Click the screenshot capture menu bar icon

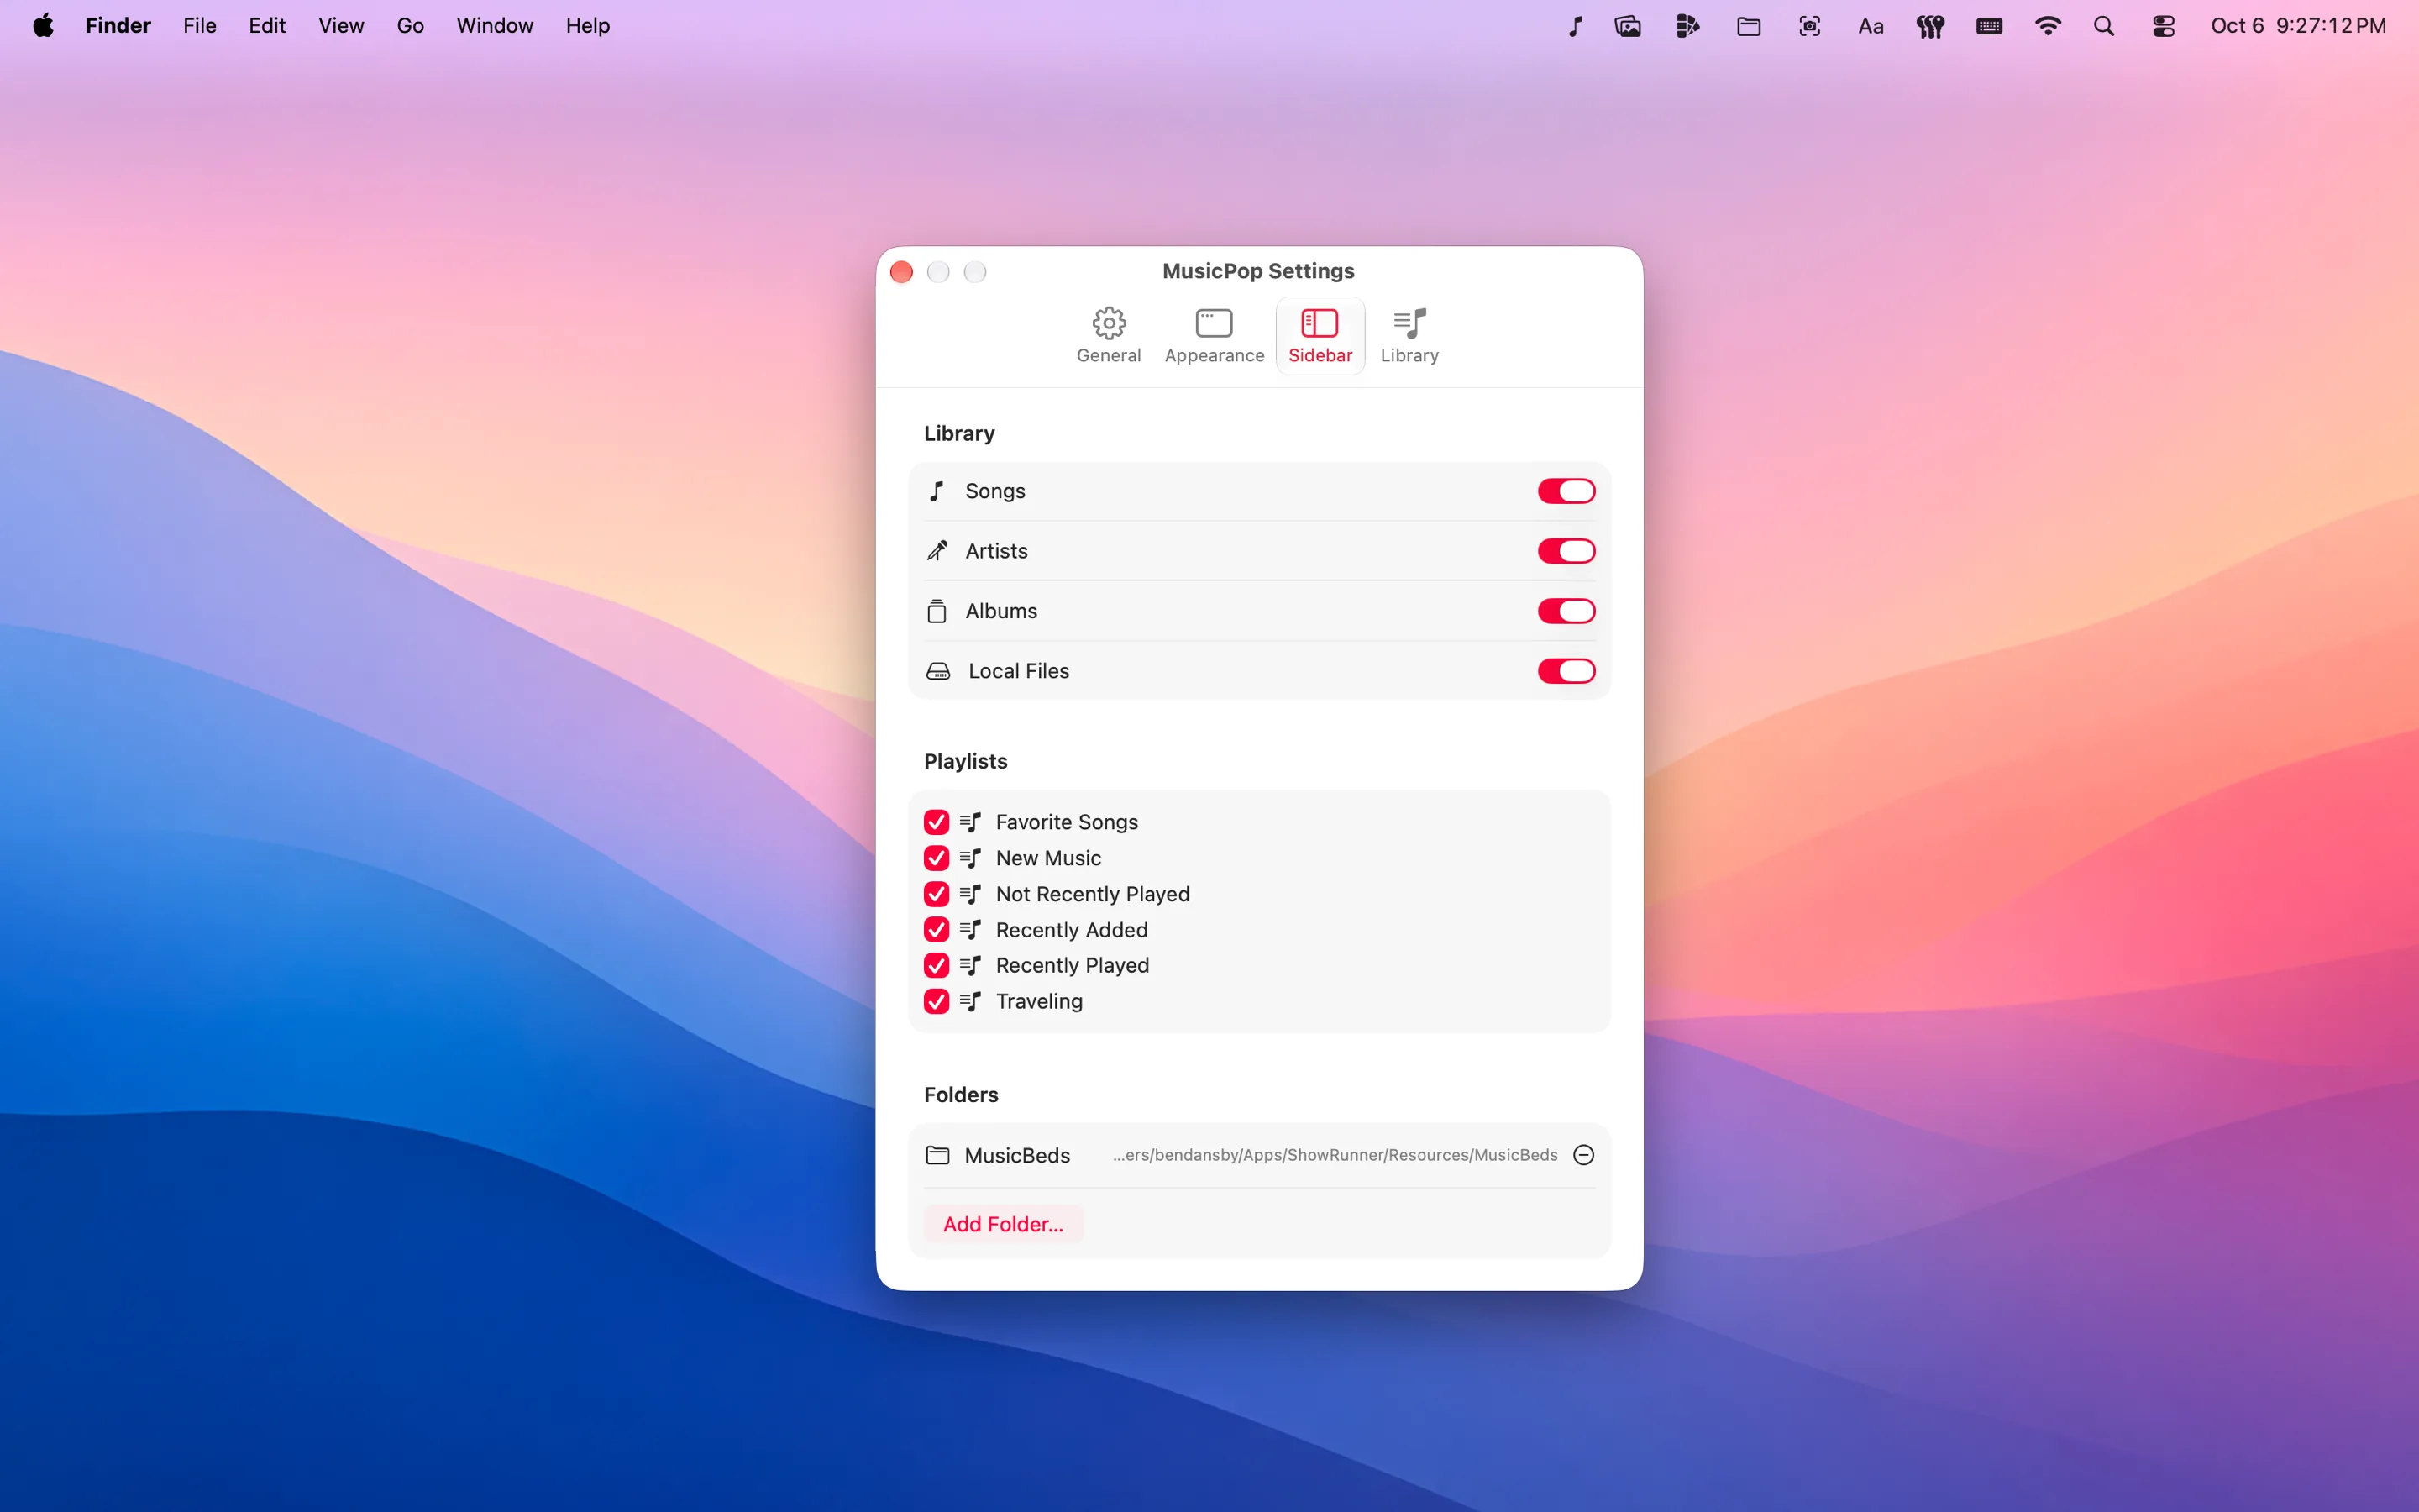point(1809,26)
